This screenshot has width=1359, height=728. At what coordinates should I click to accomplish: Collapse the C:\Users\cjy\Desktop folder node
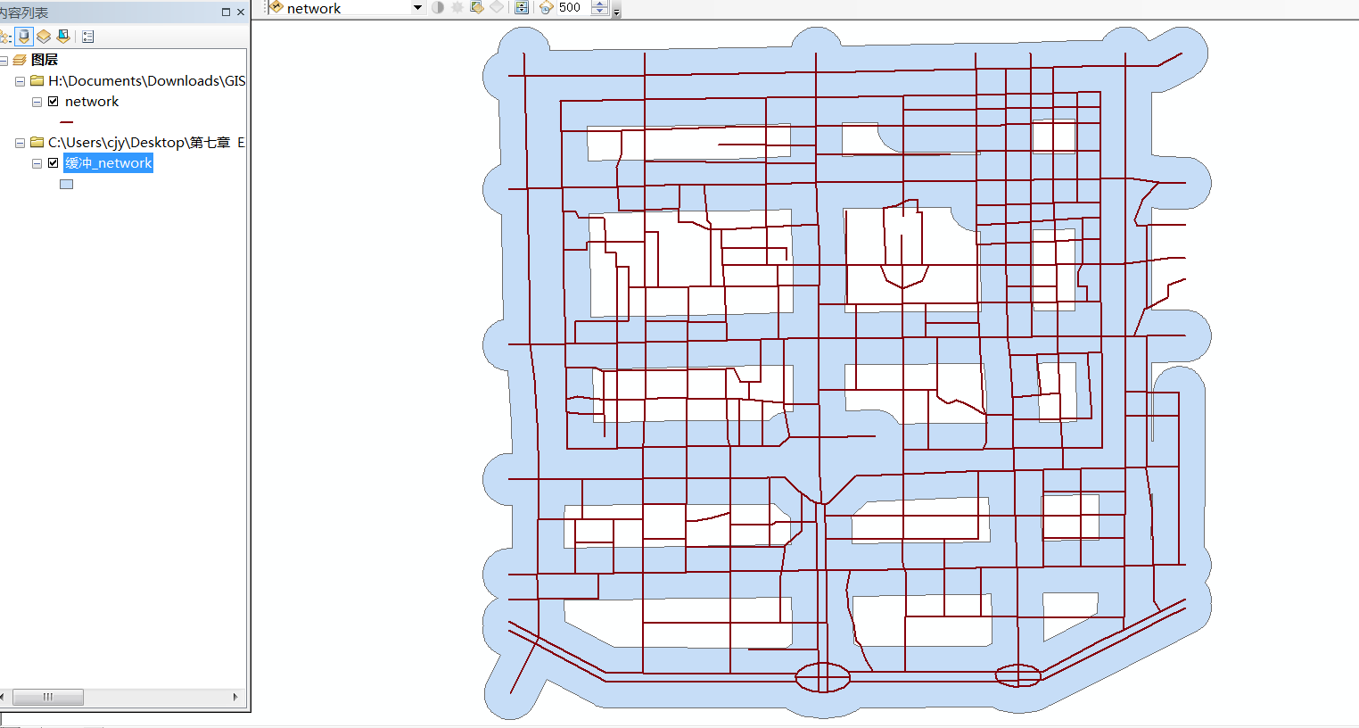point(20,143)
